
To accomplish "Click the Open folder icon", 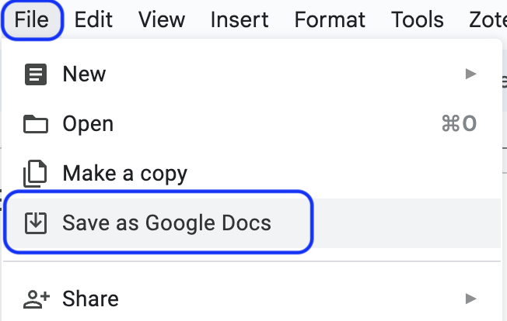I will 36,124.
